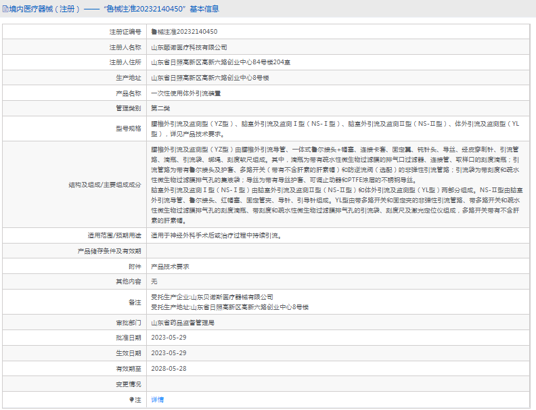The height and width of the screenshot is (410, 536).
Task: Click the 批准日期 label
Action: pyautogui.click(x=128, y=338)
